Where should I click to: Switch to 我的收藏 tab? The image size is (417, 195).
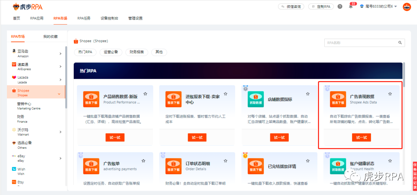point(51,37)
